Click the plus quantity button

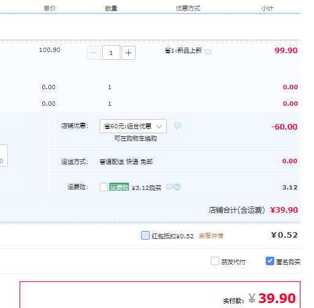[128, 53]
